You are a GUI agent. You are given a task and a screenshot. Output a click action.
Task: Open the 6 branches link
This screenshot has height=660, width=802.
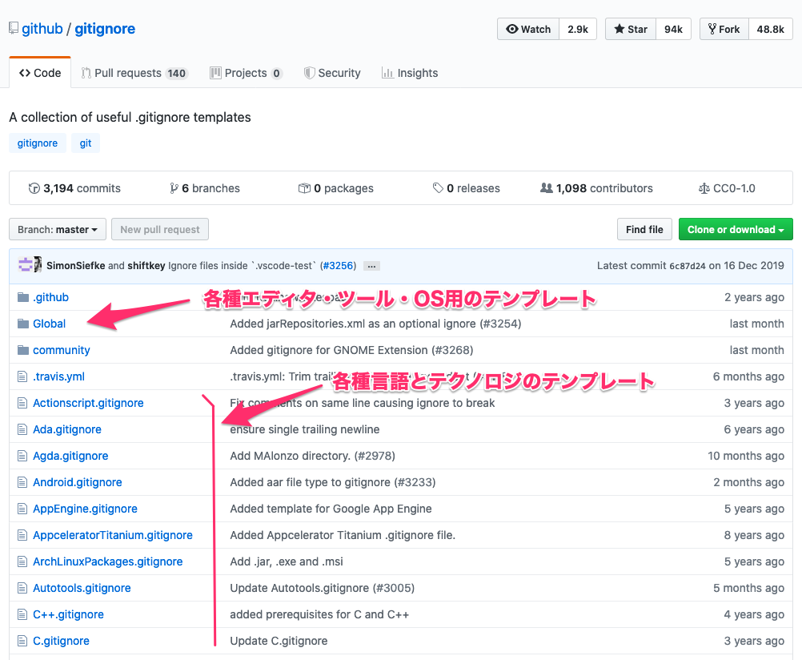point(205,188)
